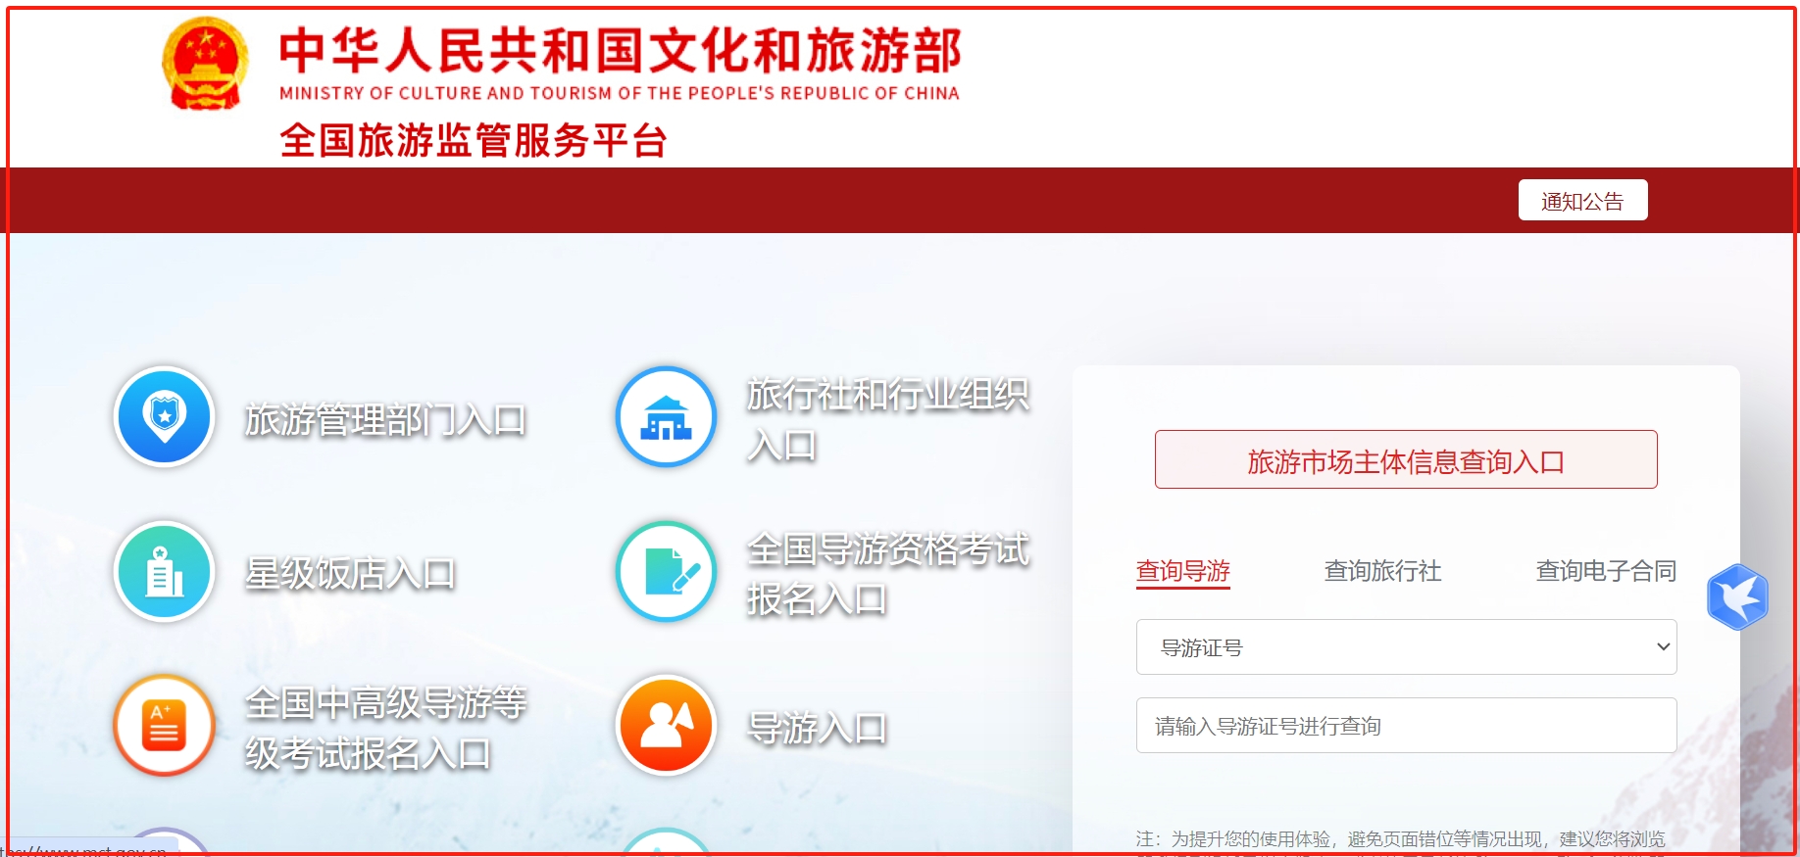
Task: Click the national emblem logo
Action: (205, 64)
